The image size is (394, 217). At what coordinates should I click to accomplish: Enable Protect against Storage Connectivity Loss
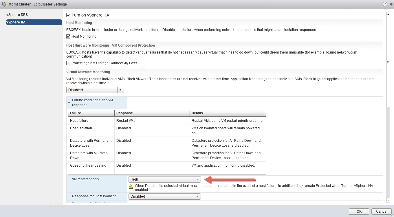tap(68, 63)
